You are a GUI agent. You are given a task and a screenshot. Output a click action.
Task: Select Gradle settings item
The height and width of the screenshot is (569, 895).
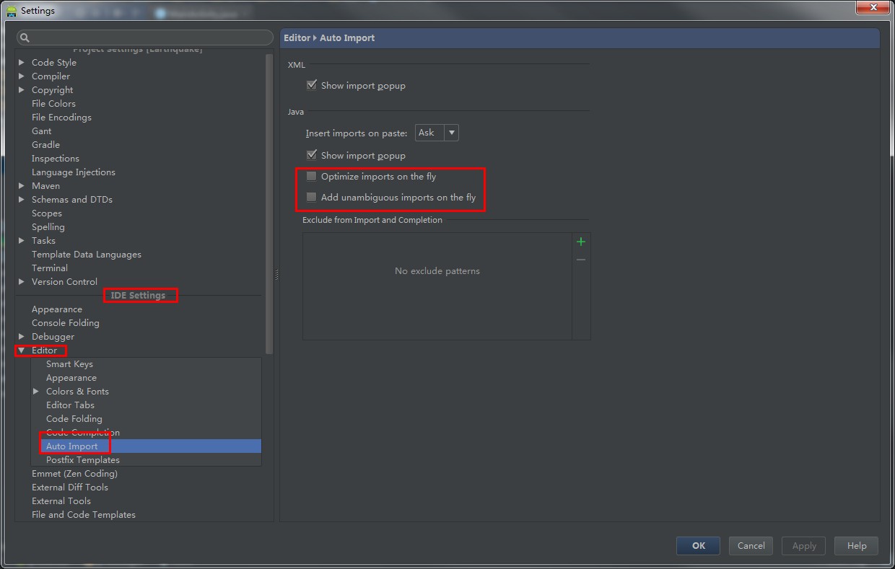45,145
